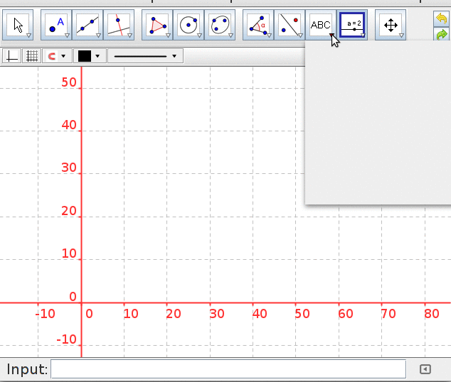Viewport: 451px width, 382px height.
Task: Select the Perpendicular Line tool
Action: pos(119,25)
